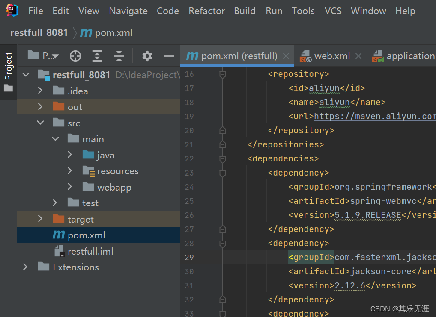Open the View menu
This screenshot has height=317, width=436.
[89, 11]
